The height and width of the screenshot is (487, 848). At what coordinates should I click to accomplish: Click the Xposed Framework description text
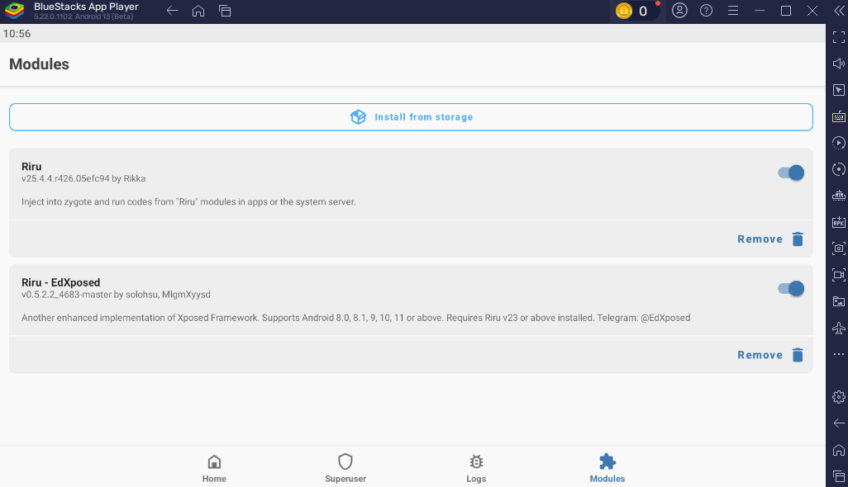pos(356,318)
